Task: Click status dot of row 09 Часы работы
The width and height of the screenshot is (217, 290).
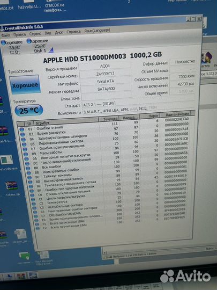Action: point(26,154)
